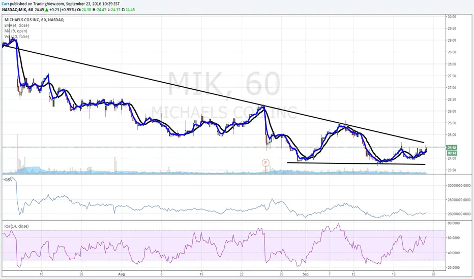
Task: Click the 26.50 price axis label
Action: point(452,99)
